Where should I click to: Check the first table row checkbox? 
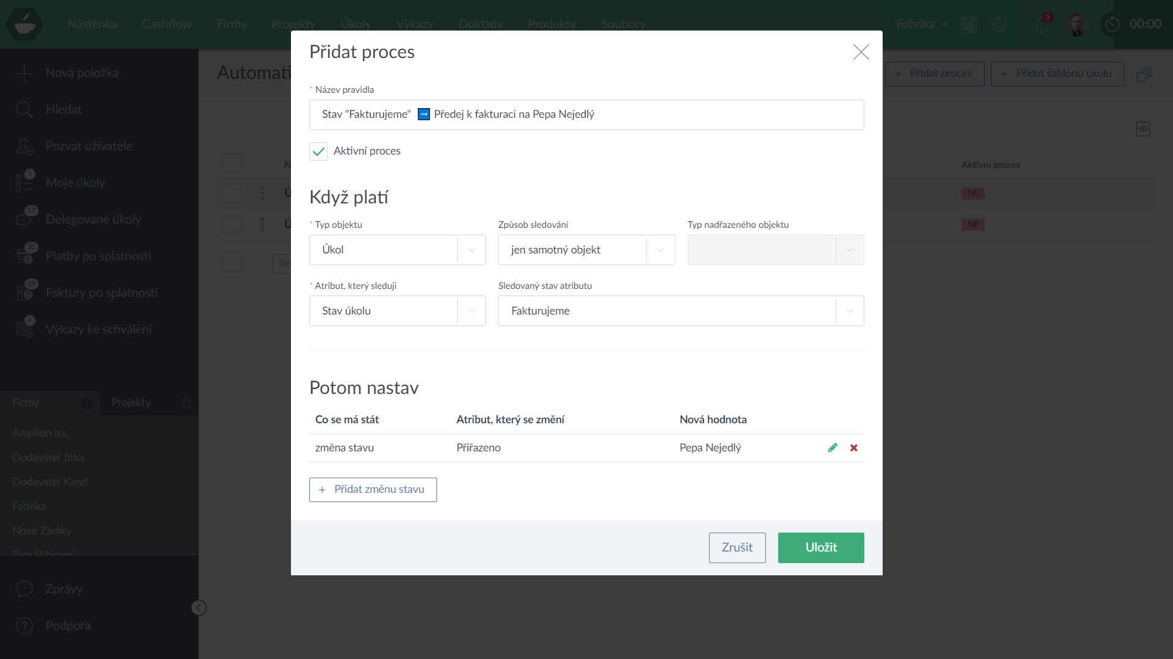pos(232,194)
